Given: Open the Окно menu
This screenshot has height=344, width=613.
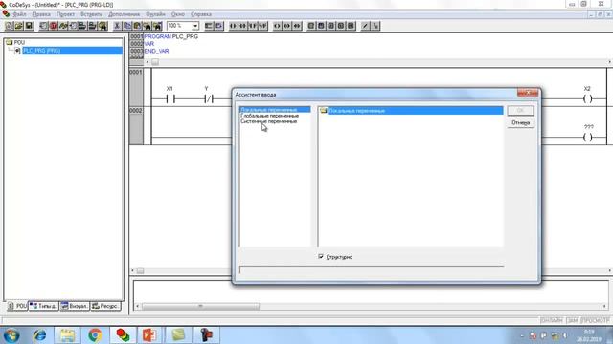Looking at the screenshot, I should 178,14.
